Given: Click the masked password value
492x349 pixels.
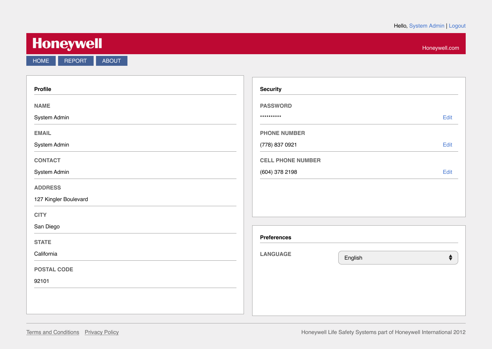Looking at the screenshot, I should point(271,117).
